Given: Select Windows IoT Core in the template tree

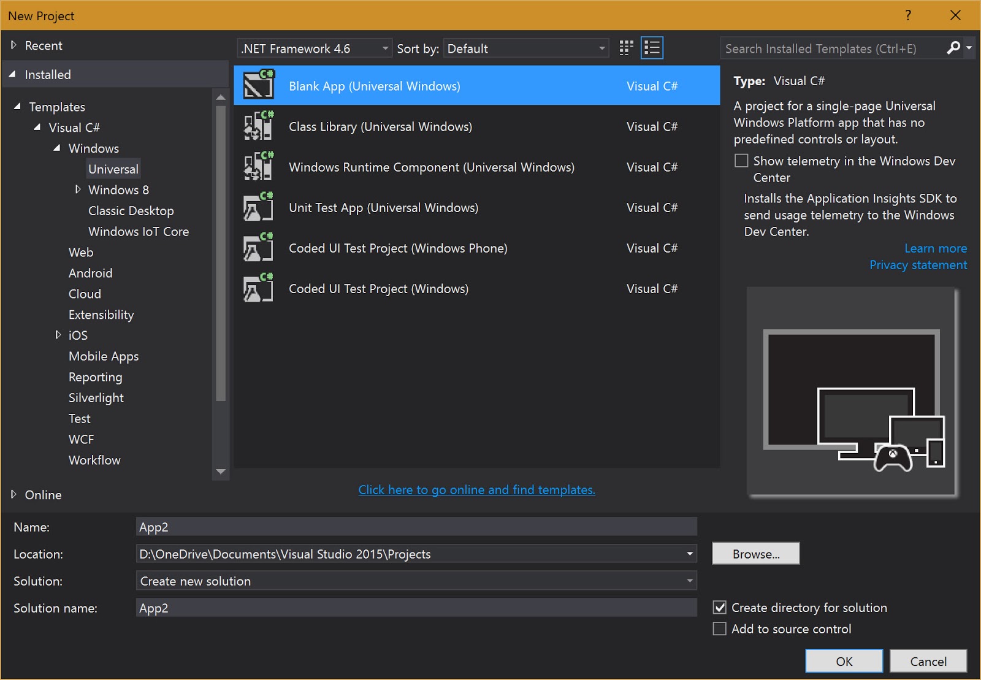Looking at the screenshot, I should coord(138,231).
